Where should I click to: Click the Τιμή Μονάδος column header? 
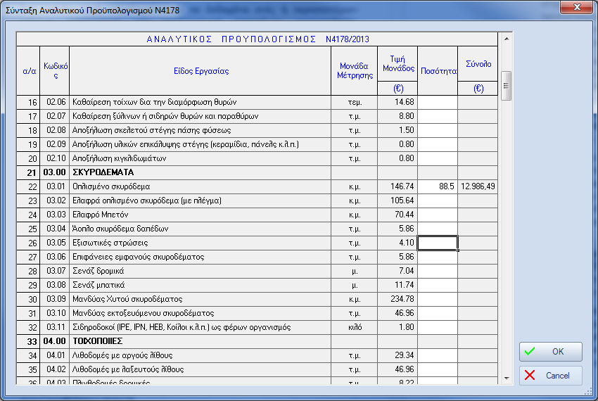397,64
